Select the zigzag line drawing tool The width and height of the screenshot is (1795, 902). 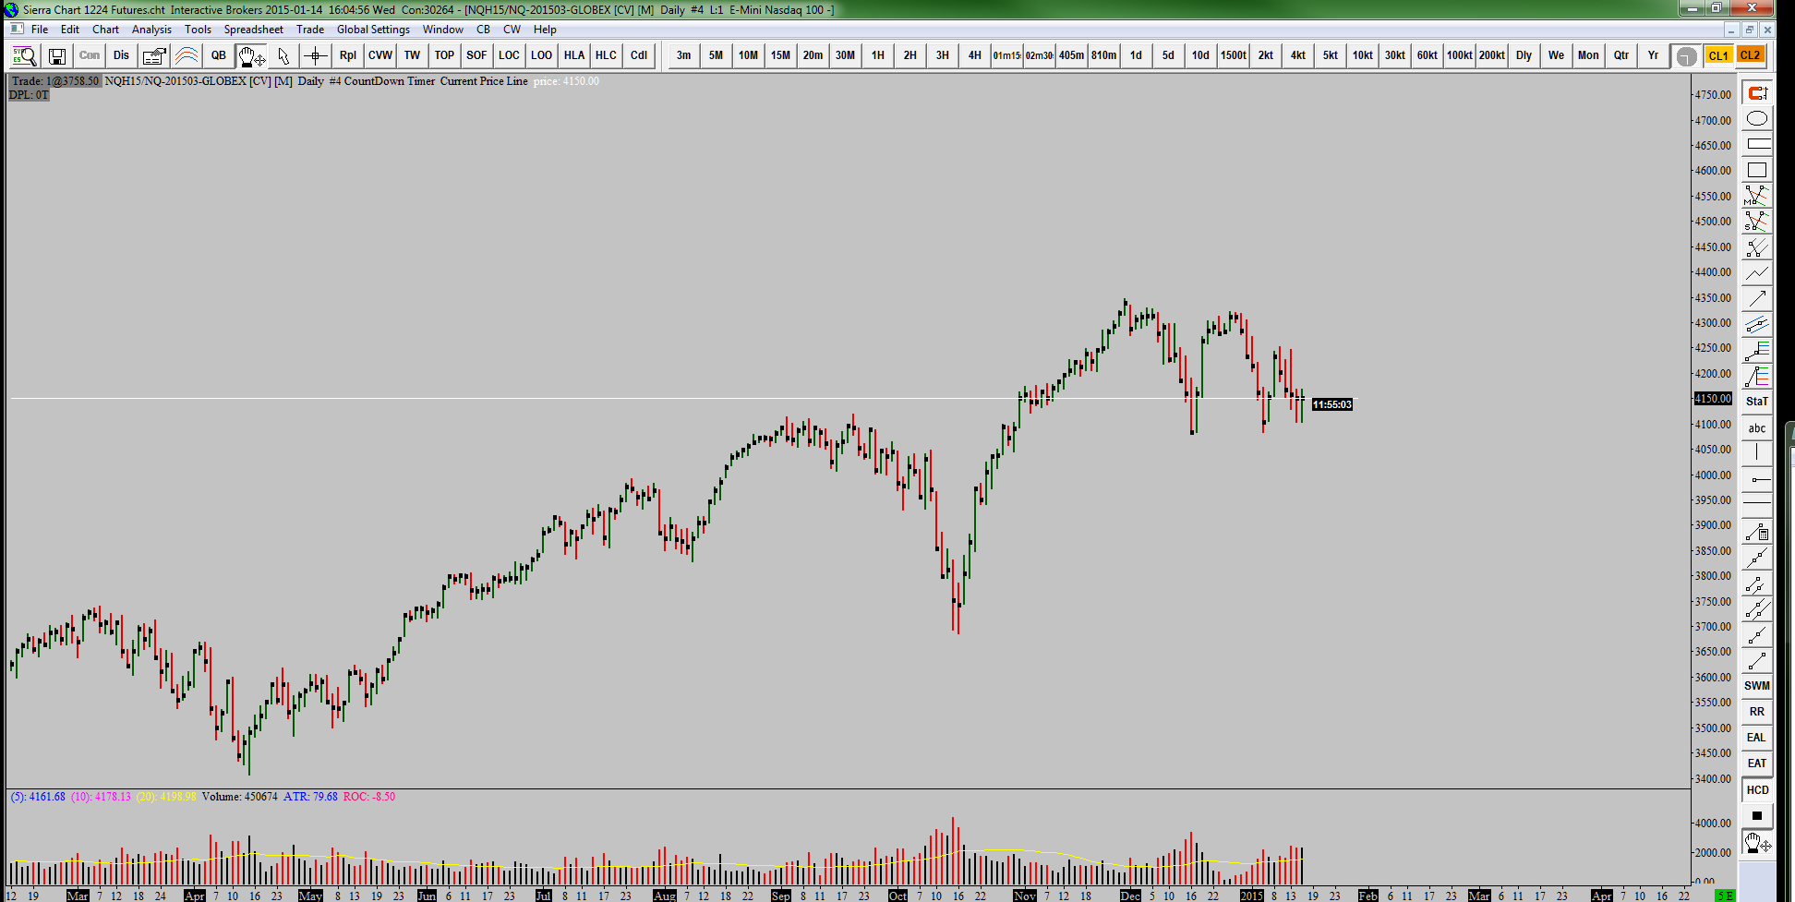[x=1757, y=273]
